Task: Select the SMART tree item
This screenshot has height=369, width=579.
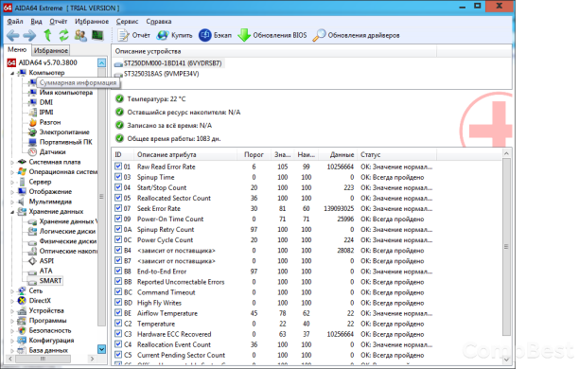Action: coord(50,281)
